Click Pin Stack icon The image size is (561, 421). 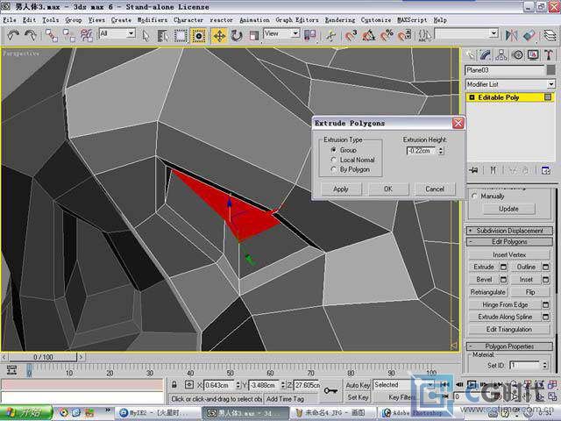[x=474, y=170]
